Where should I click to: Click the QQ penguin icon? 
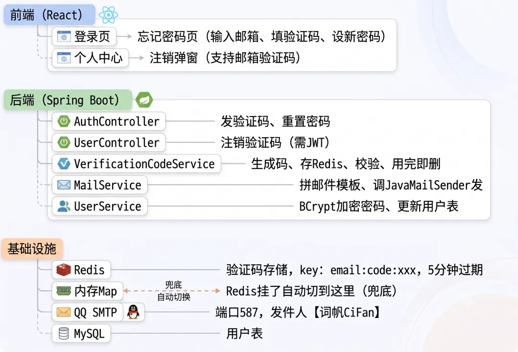pos(133,312)
